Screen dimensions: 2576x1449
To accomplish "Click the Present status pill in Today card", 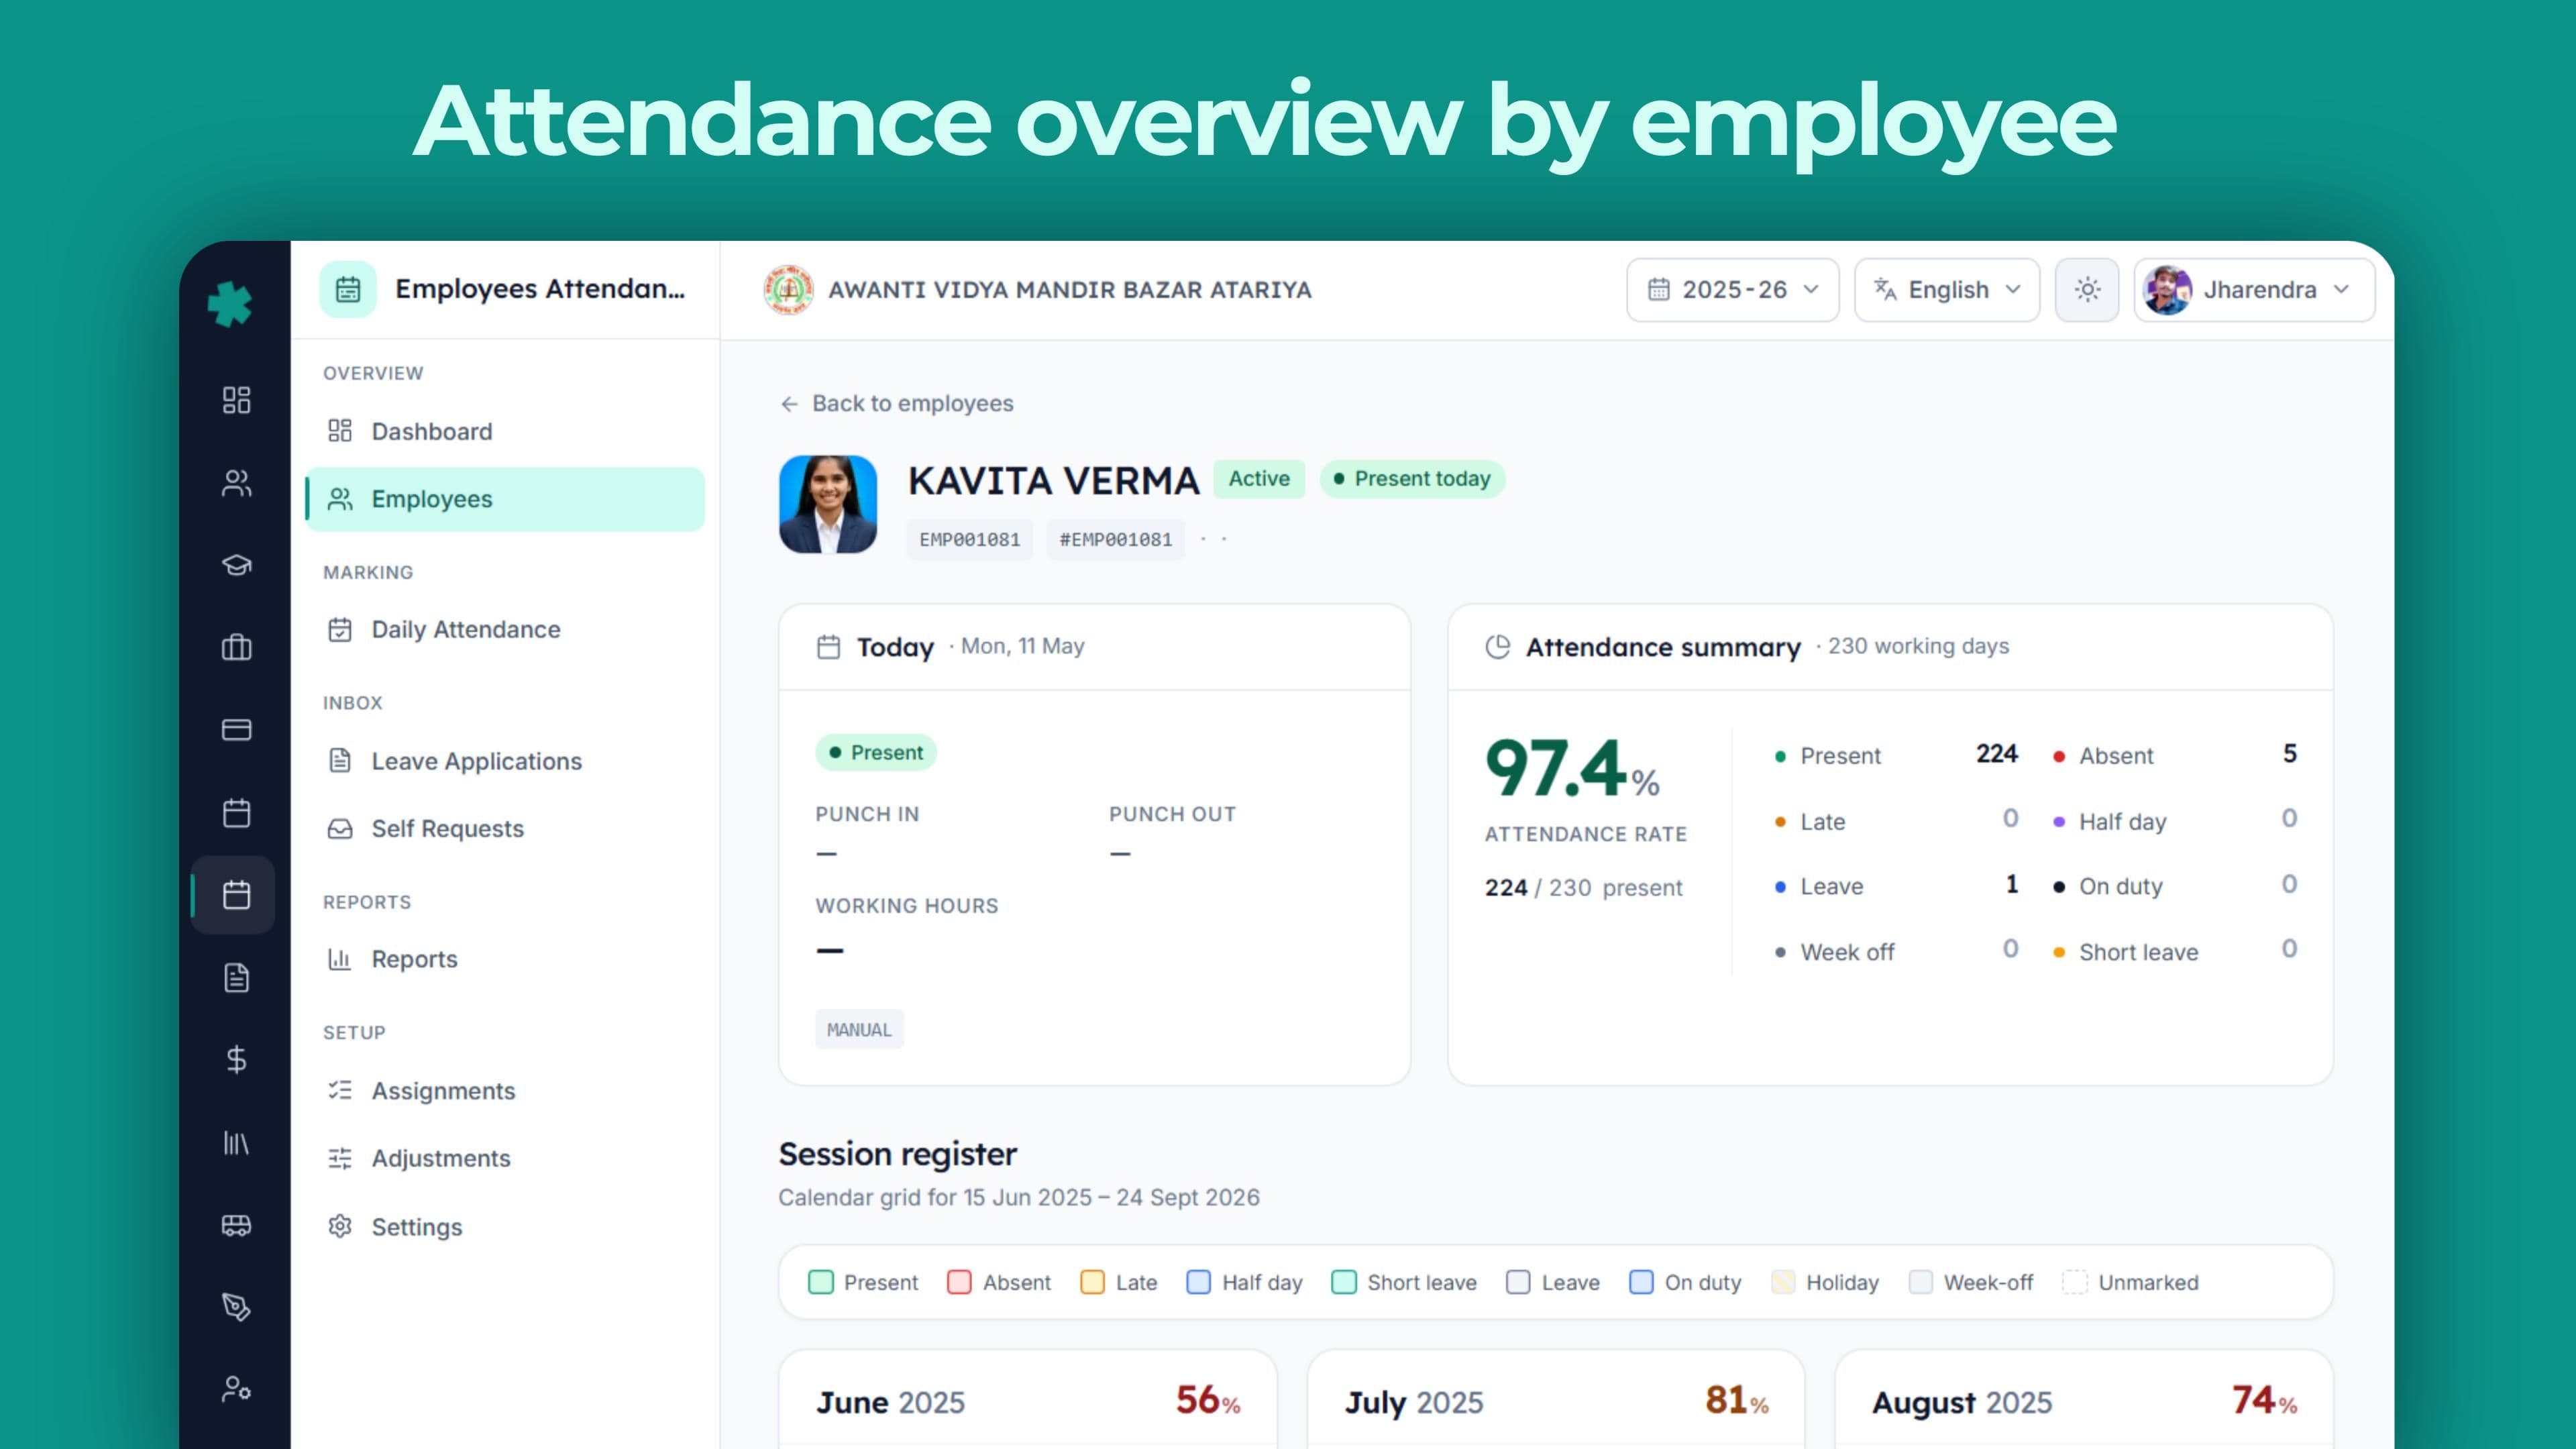I will [876, 752].
